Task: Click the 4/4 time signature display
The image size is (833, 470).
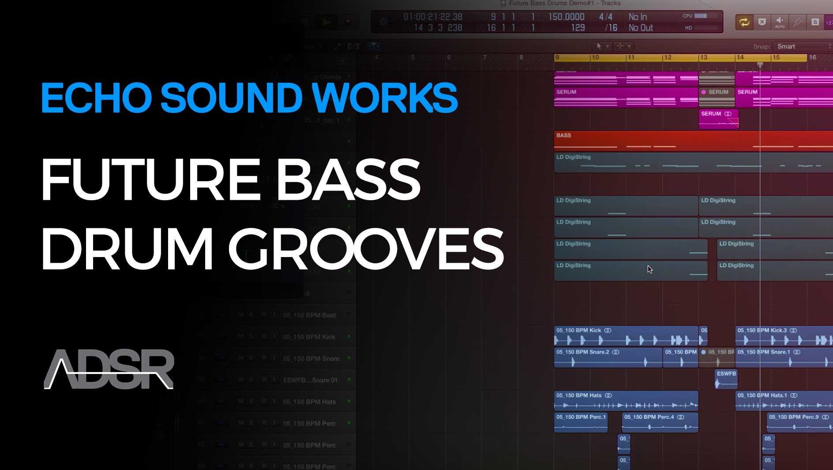Action: click(x=605, y=17)
